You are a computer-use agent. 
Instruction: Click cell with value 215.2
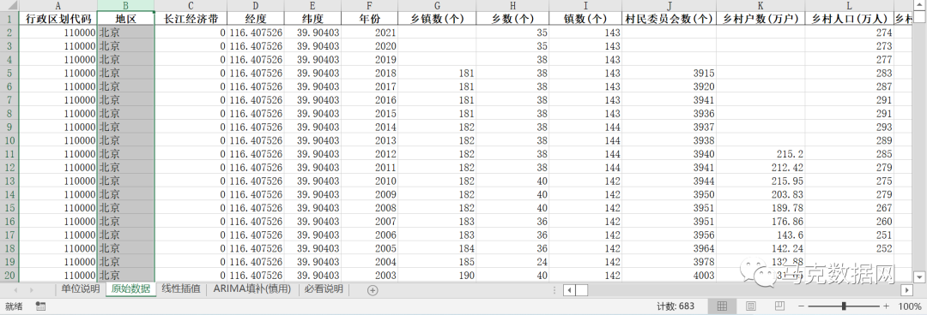pos(760,153)
